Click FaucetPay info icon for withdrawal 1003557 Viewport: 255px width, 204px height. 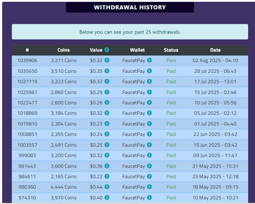coord(149,145)
